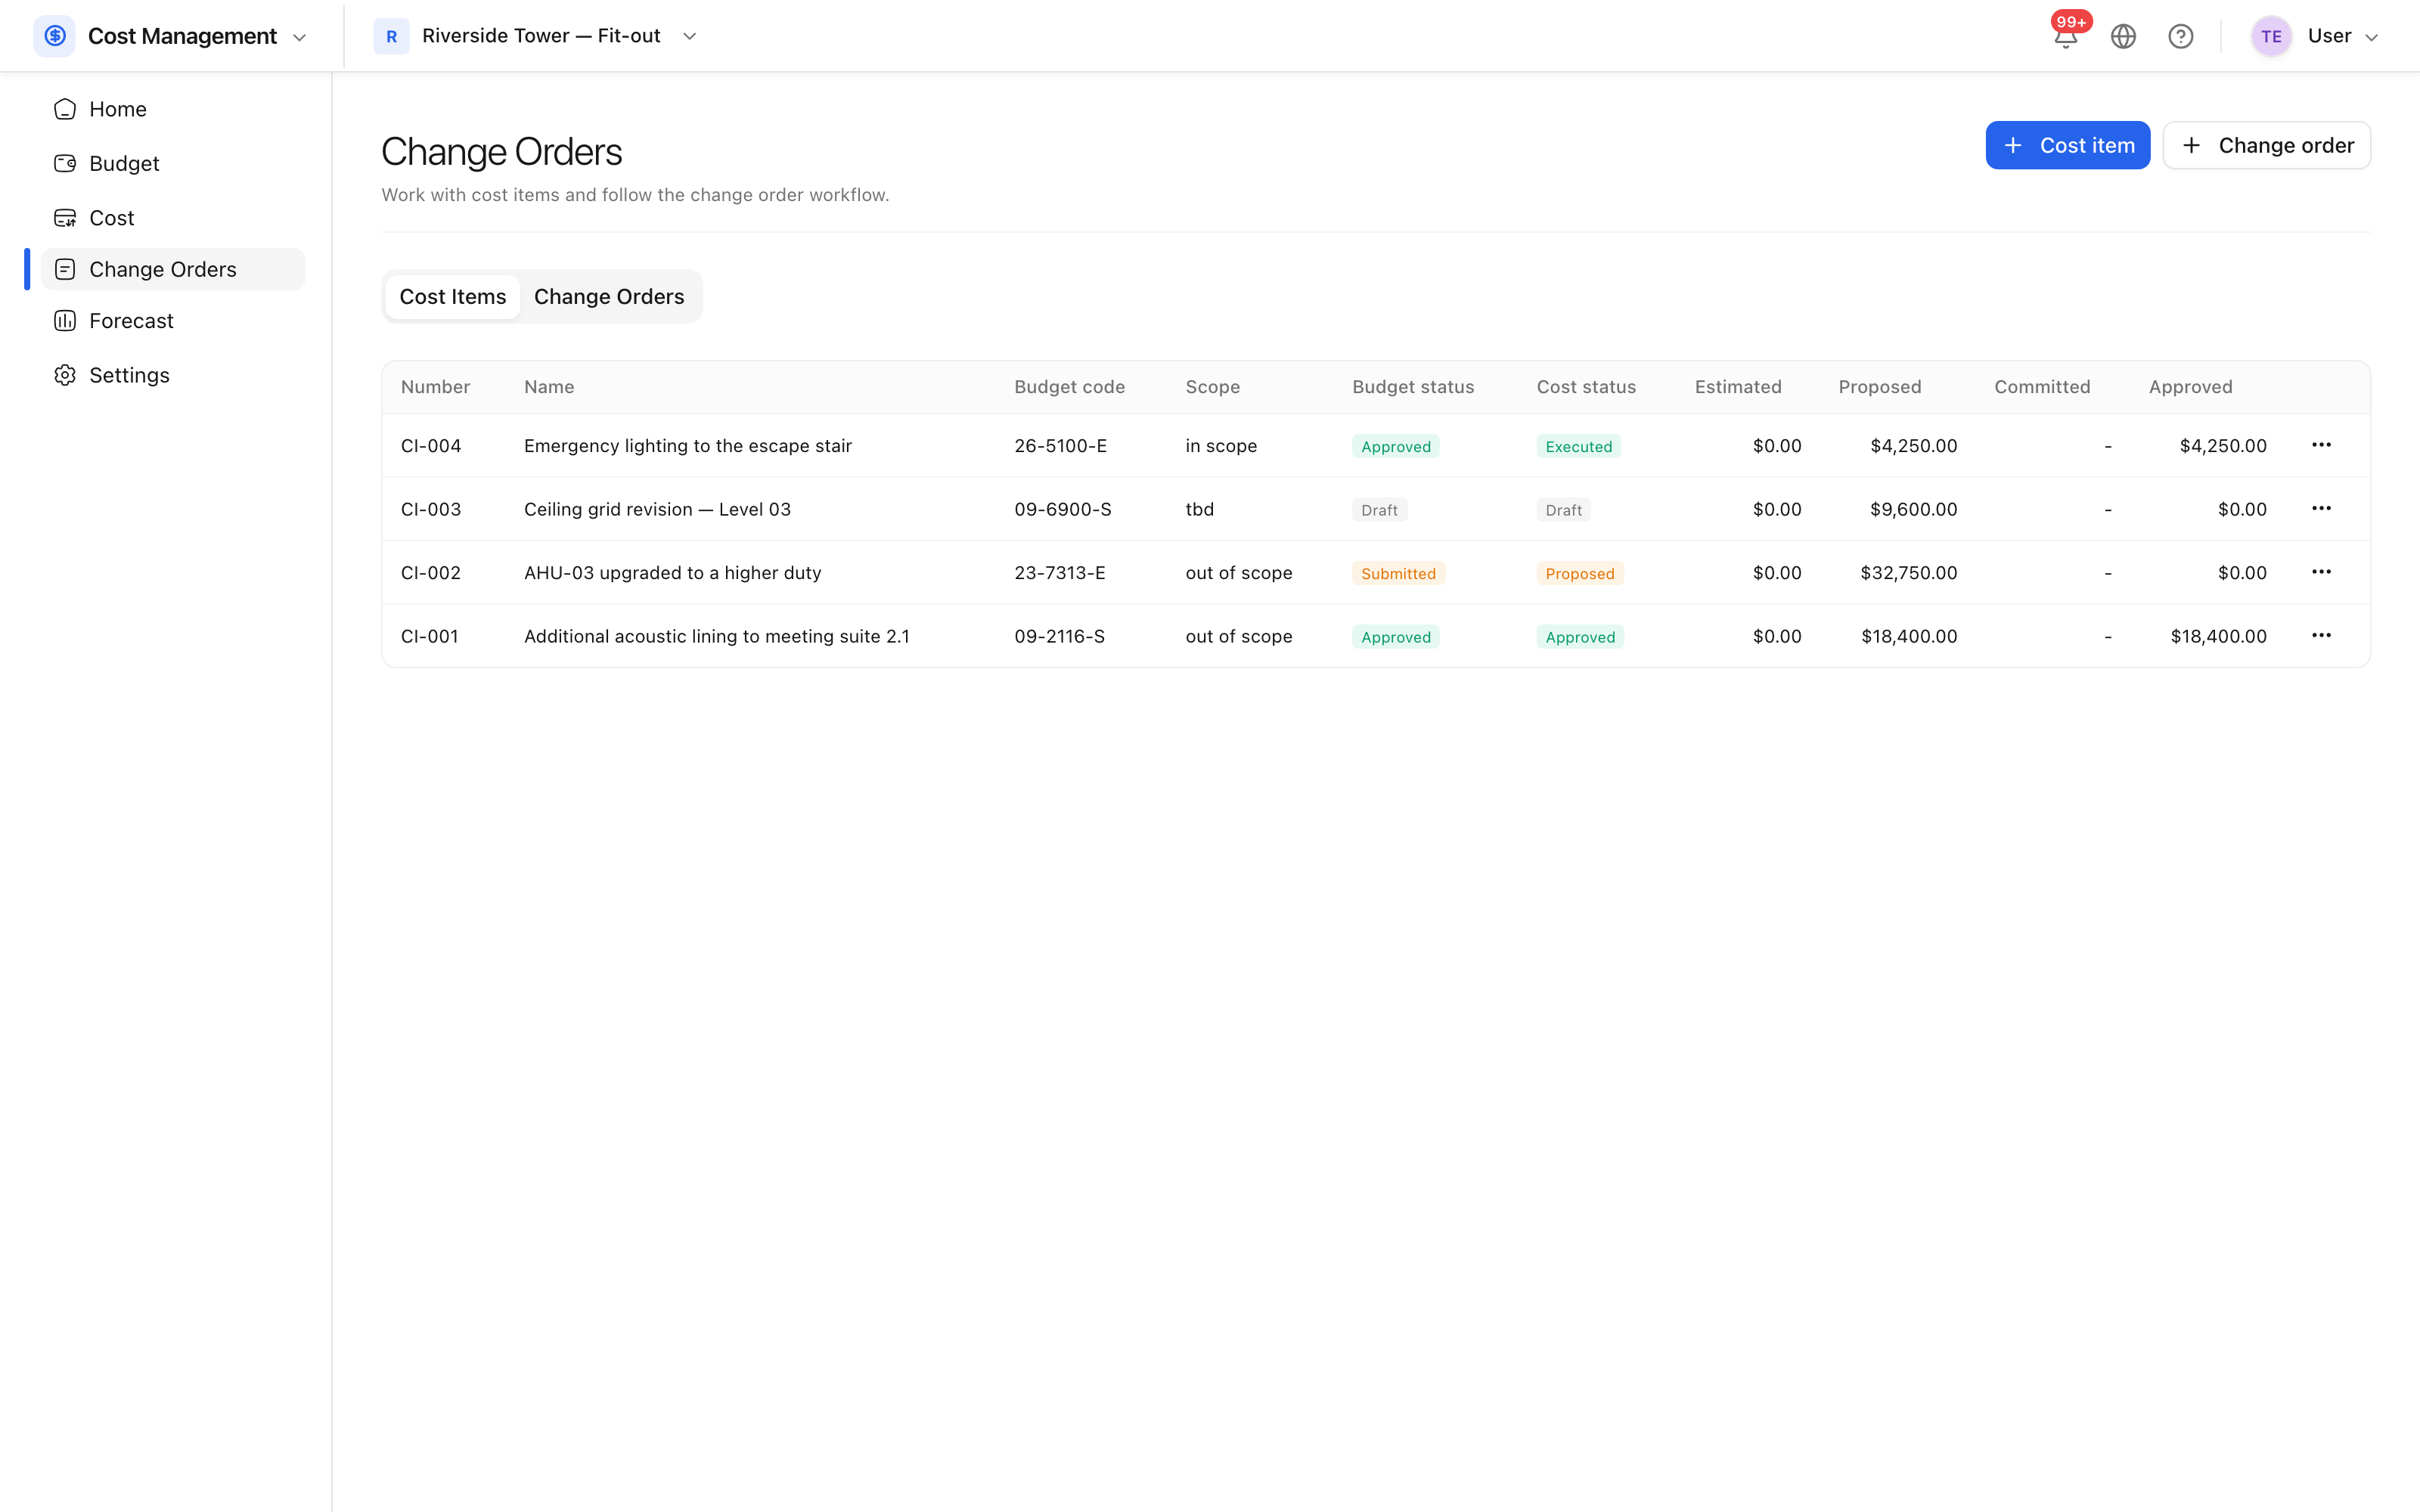Open more actions for CI-004 row

pyautogui.click(x=2321, y=445)
